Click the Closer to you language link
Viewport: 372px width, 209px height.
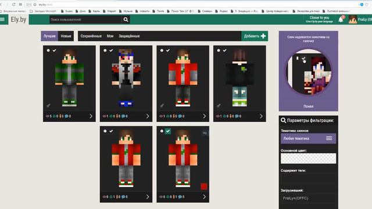319,19
